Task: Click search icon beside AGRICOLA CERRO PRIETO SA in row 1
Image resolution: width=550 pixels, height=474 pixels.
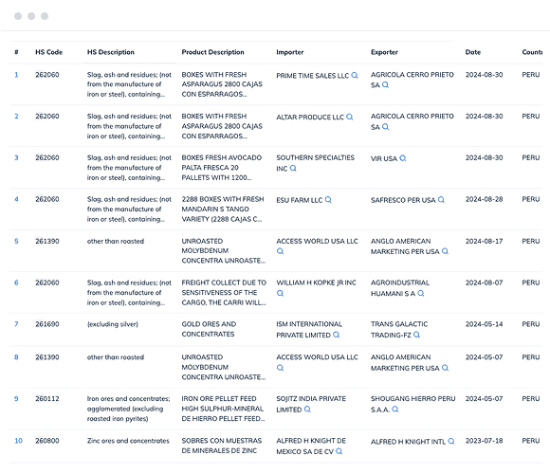Action: click(x=385, y=84)
